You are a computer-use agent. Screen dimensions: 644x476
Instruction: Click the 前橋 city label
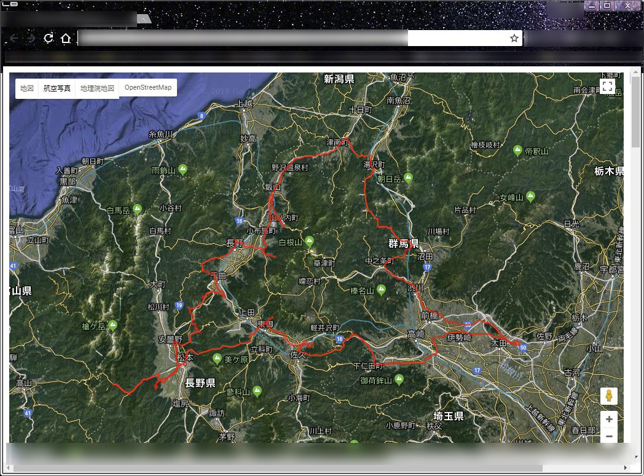[429, 316]
